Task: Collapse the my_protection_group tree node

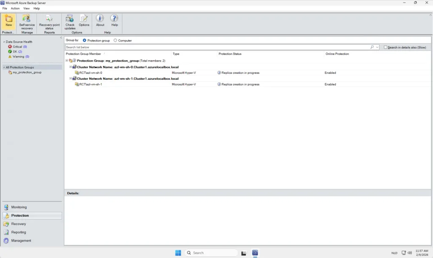Action: (x=67, y=61)
